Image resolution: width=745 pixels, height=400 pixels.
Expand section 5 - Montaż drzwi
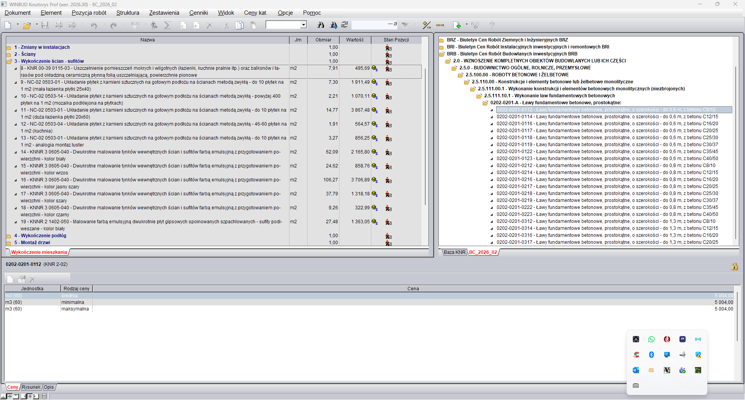[x=9, y=243]
